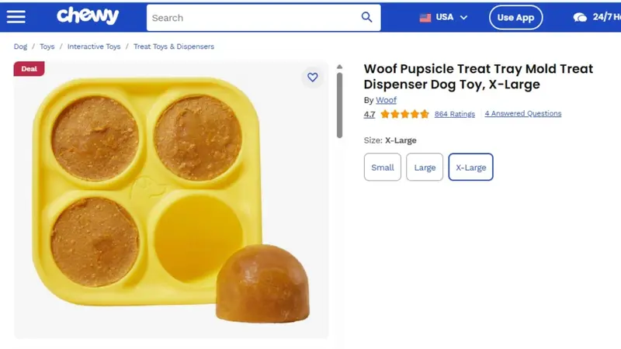Open the Interactive Toys breadcrumb
Image resolution: width=621 pixels, height=349 pixels.
click(x=94, y=47)
